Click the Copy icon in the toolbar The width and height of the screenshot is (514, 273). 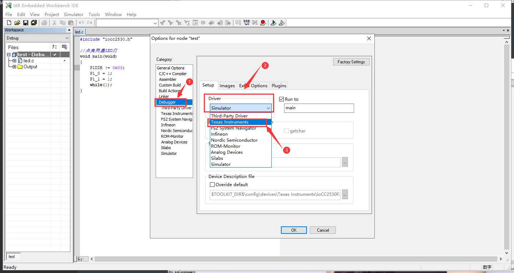point(62,23)
